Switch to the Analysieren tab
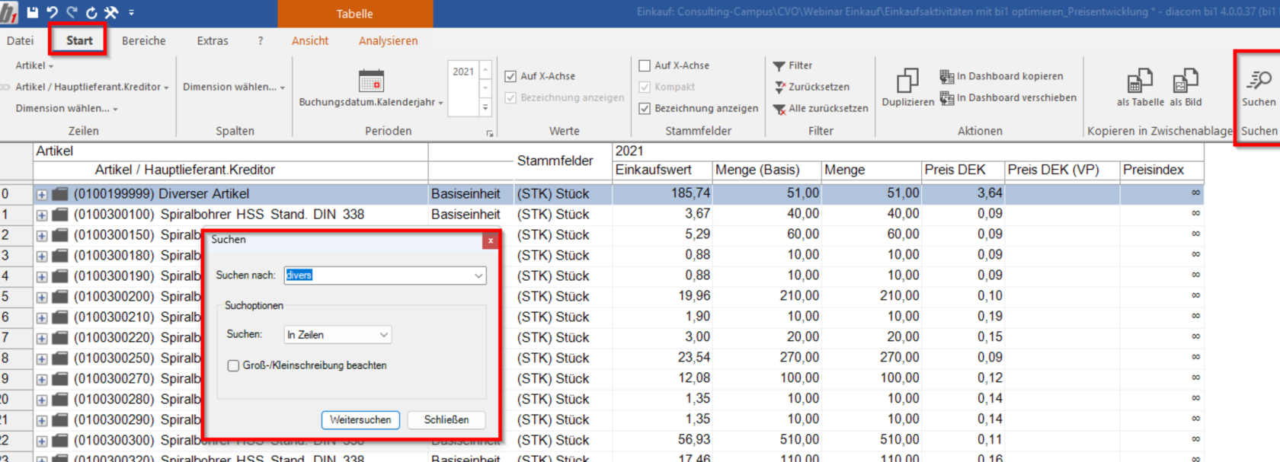This screenshot has height=462, width=1280. [x=389, y=41]
